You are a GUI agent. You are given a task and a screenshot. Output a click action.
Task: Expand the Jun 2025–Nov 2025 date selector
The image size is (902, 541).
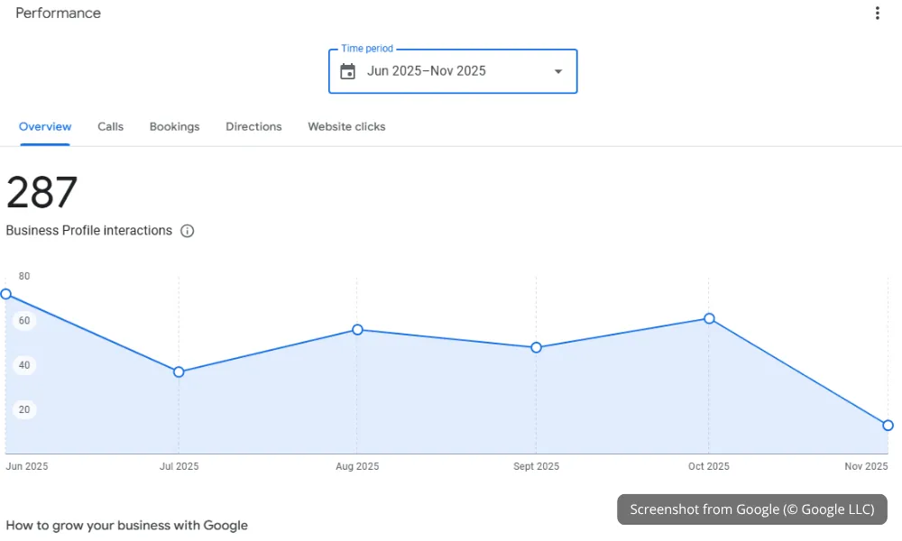(453, 70)
